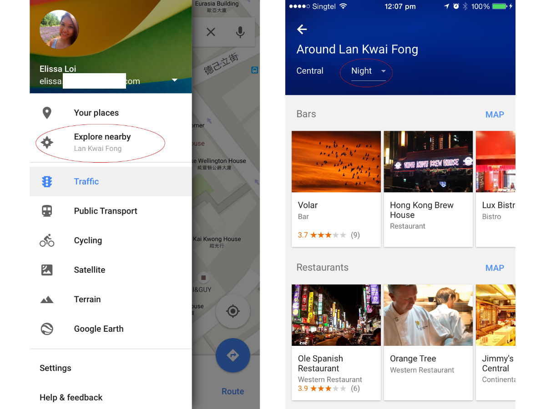The width and height of the screenshot is (546, 409).
Task: Tap Ole Spanish 3.9 star rating
Action: click(329, 389)
